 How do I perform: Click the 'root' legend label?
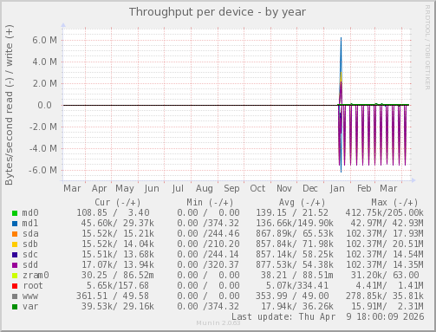pos(33,286)
